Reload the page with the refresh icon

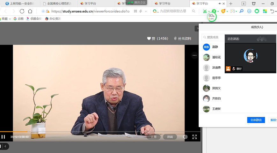click(x=22, y=11)
